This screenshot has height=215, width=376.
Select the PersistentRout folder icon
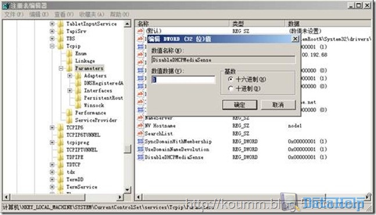[x=78, y=98]
